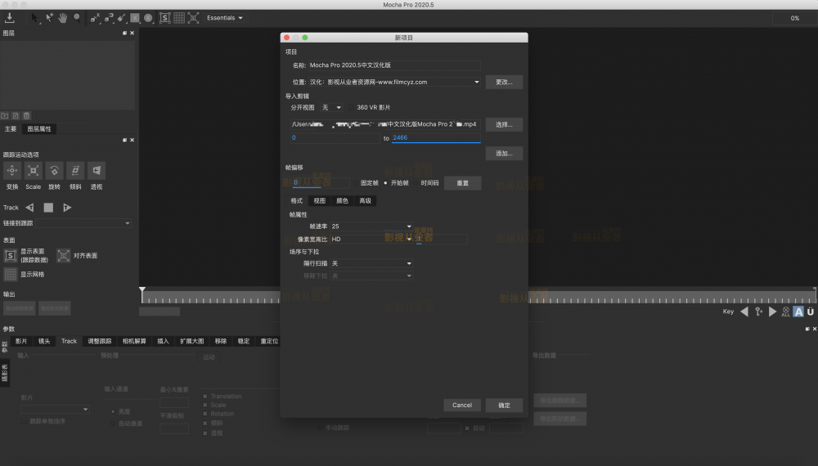Switch to 格式 format tab
This screenshot has height=466, width=818.
297,200
